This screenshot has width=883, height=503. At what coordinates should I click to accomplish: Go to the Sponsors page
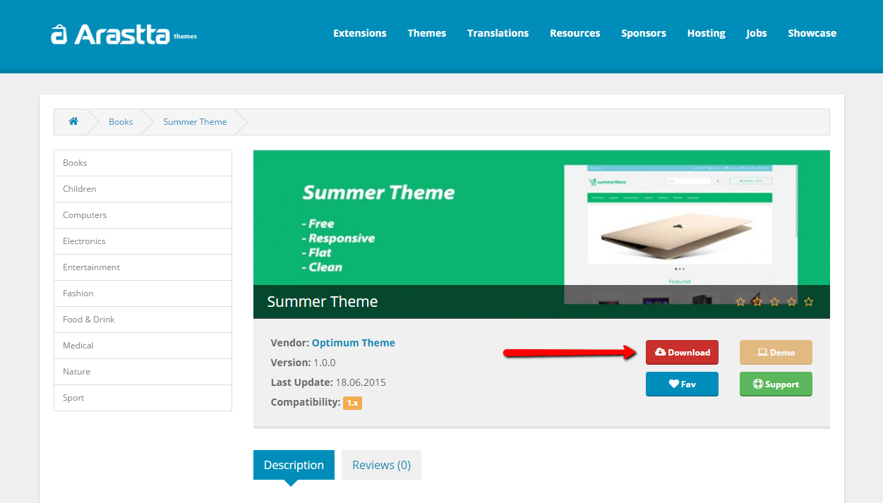pos(644,33)
